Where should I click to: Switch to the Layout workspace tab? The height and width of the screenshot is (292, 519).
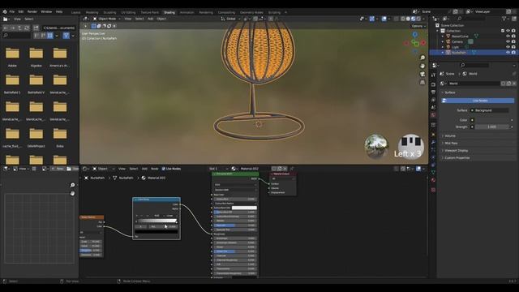click(75, 12)
